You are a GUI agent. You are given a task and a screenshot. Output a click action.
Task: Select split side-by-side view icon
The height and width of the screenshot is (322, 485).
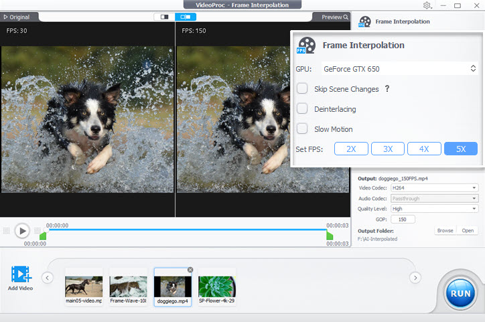[186, 17]
